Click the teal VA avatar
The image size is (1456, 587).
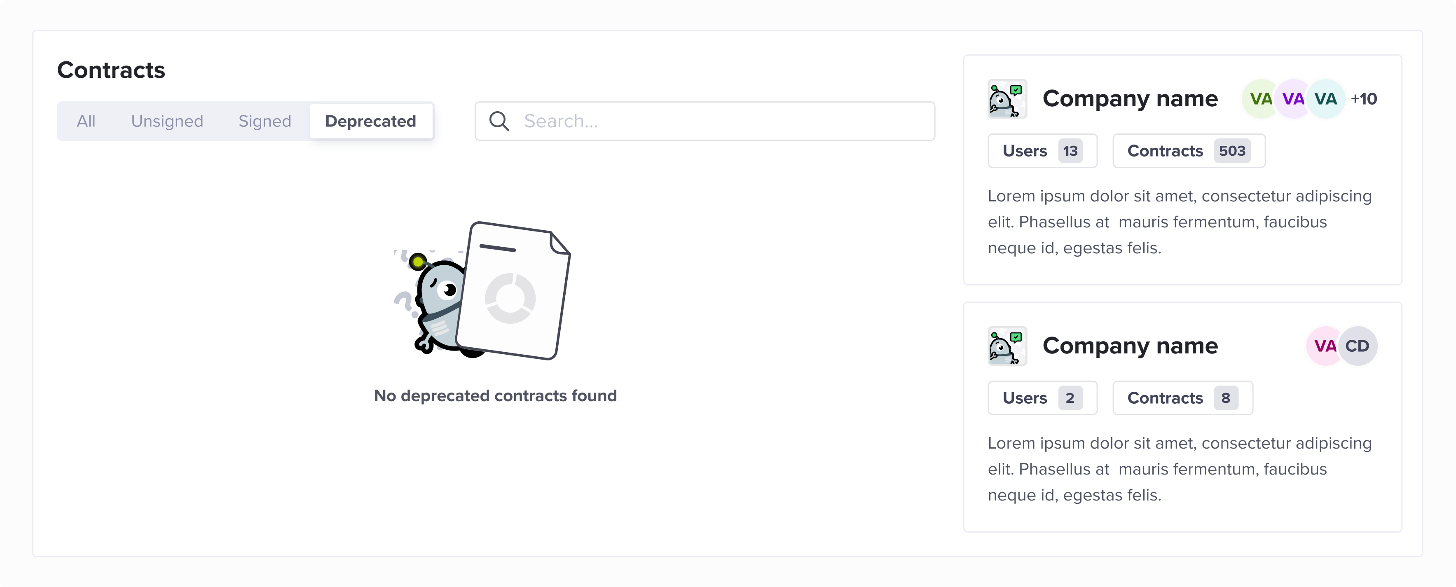(x=1325, y=99)
